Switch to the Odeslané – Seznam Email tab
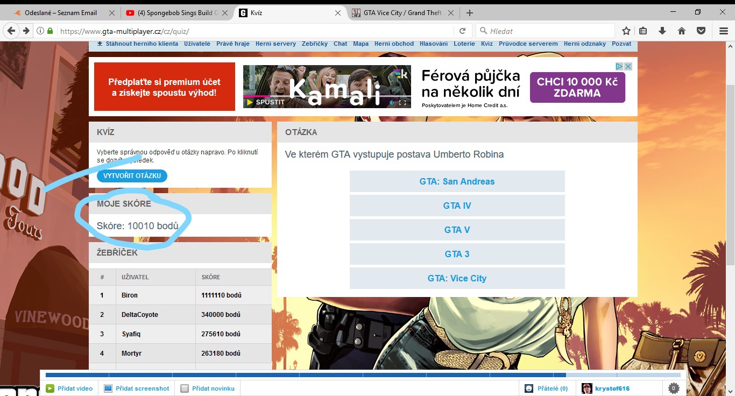Screen dimensions: 735x396 tap(61, 13)
